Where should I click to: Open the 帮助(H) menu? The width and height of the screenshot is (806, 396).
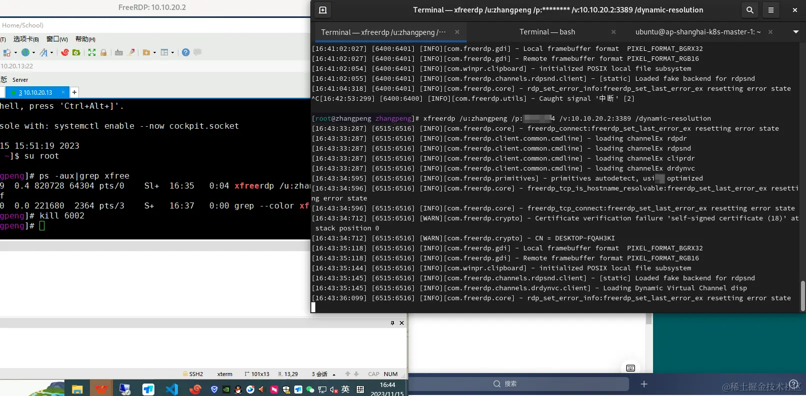pyautogui.click(x=85, y=39)
